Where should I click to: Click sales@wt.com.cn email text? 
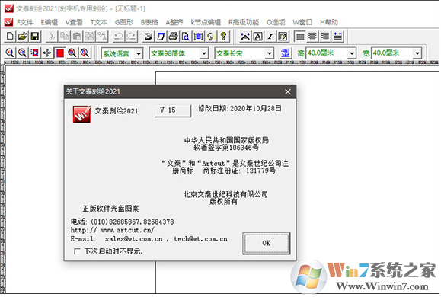(x=134, y=239)
